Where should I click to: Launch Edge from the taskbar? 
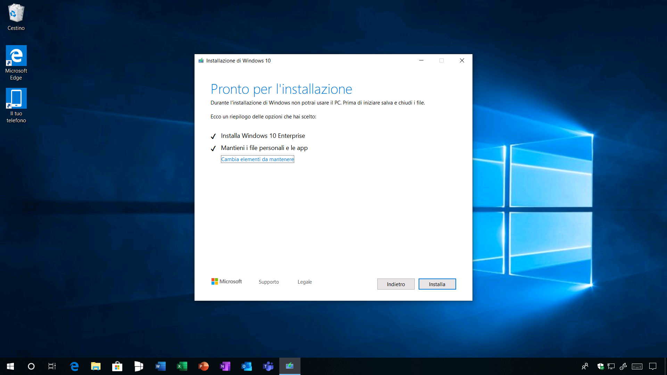[74, 366]
